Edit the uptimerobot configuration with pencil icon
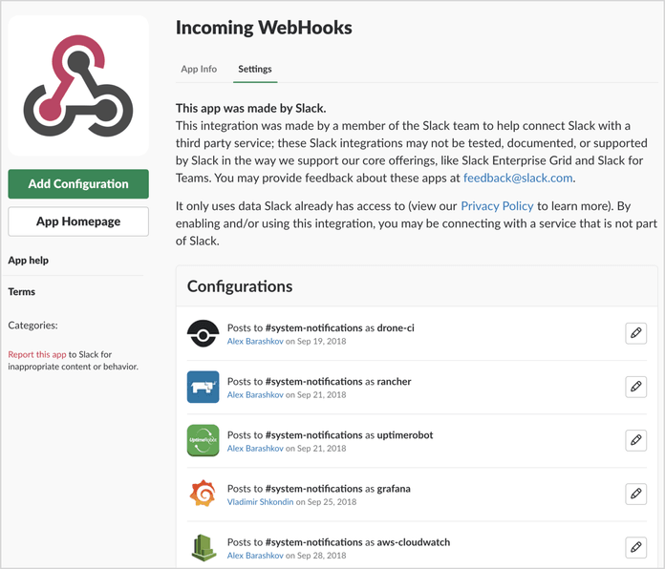This screenshot has height=569, width=665. (635, 440)
